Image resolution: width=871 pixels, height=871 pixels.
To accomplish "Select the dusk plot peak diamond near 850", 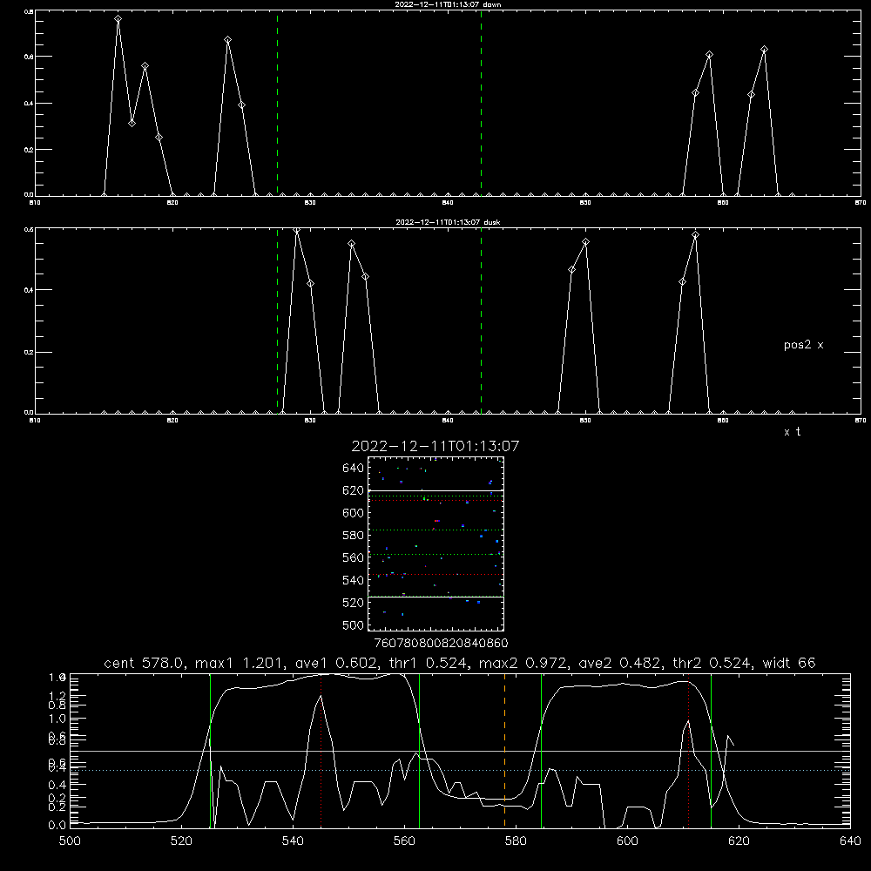I will [x=585, y=241].
